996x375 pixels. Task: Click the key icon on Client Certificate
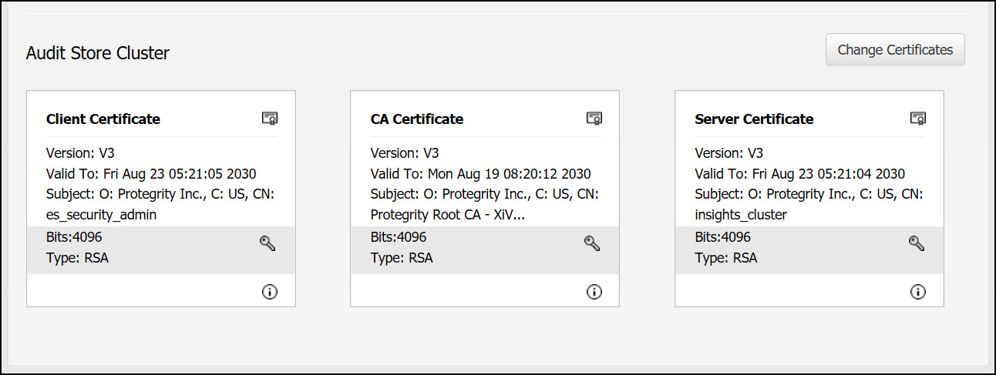coord(268,243)
